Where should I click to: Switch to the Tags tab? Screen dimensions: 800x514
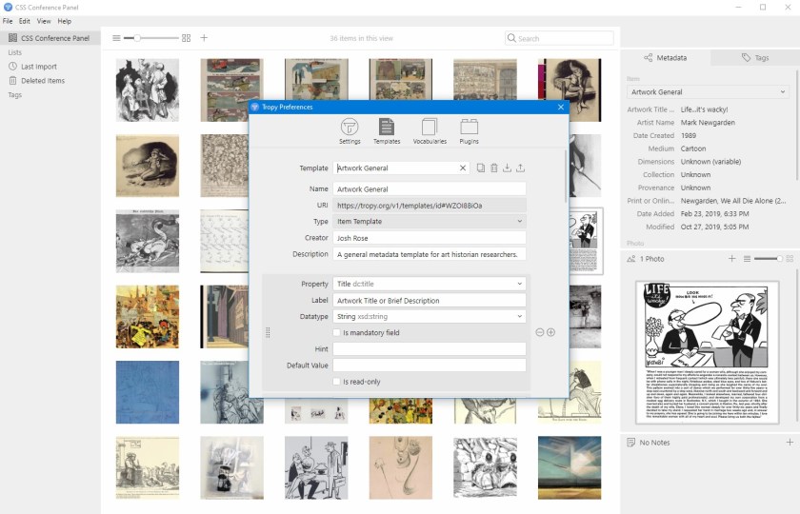(x=755, y=58)
